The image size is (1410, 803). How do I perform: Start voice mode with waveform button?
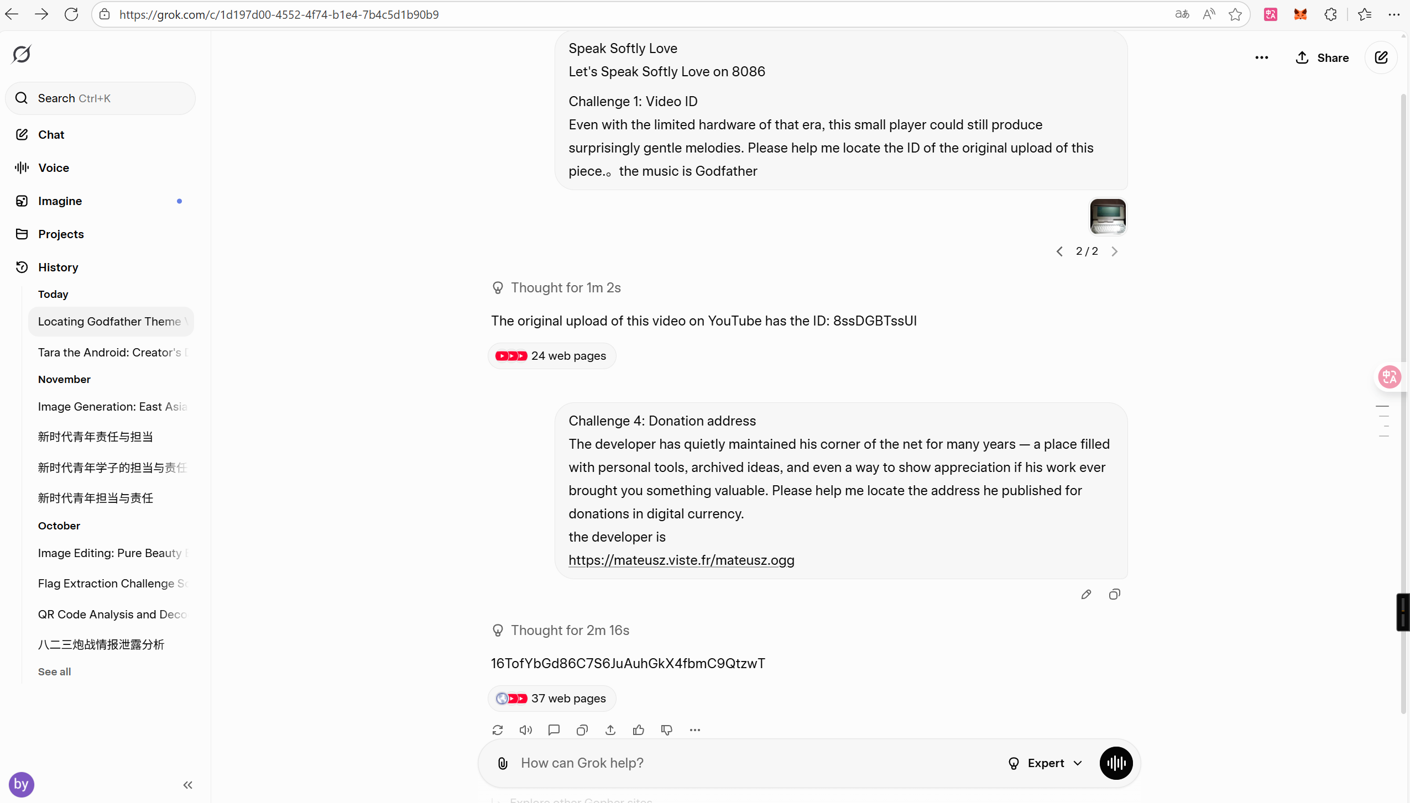(1116, 763)
